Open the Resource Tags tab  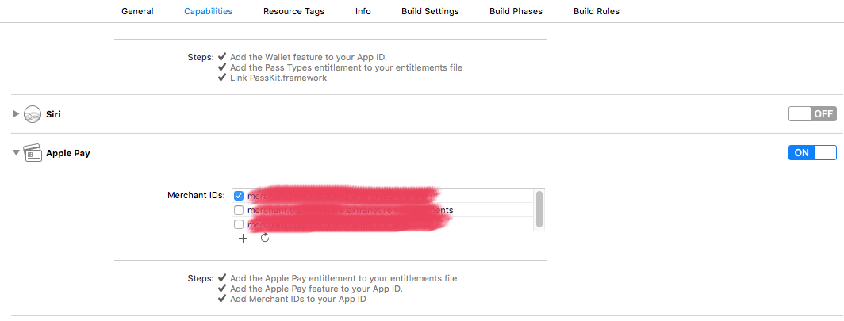[x=293, y=12]
